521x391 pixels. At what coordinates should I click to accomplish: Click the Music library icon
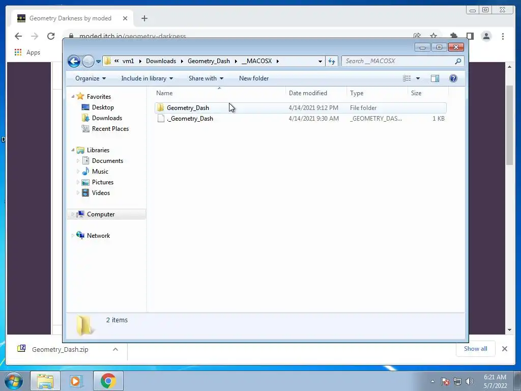85,172
